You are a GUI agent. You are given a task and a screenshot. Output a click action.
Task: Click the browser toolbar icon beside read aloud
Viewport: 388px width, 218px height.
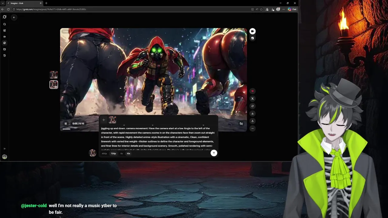(x=253, y=9)
